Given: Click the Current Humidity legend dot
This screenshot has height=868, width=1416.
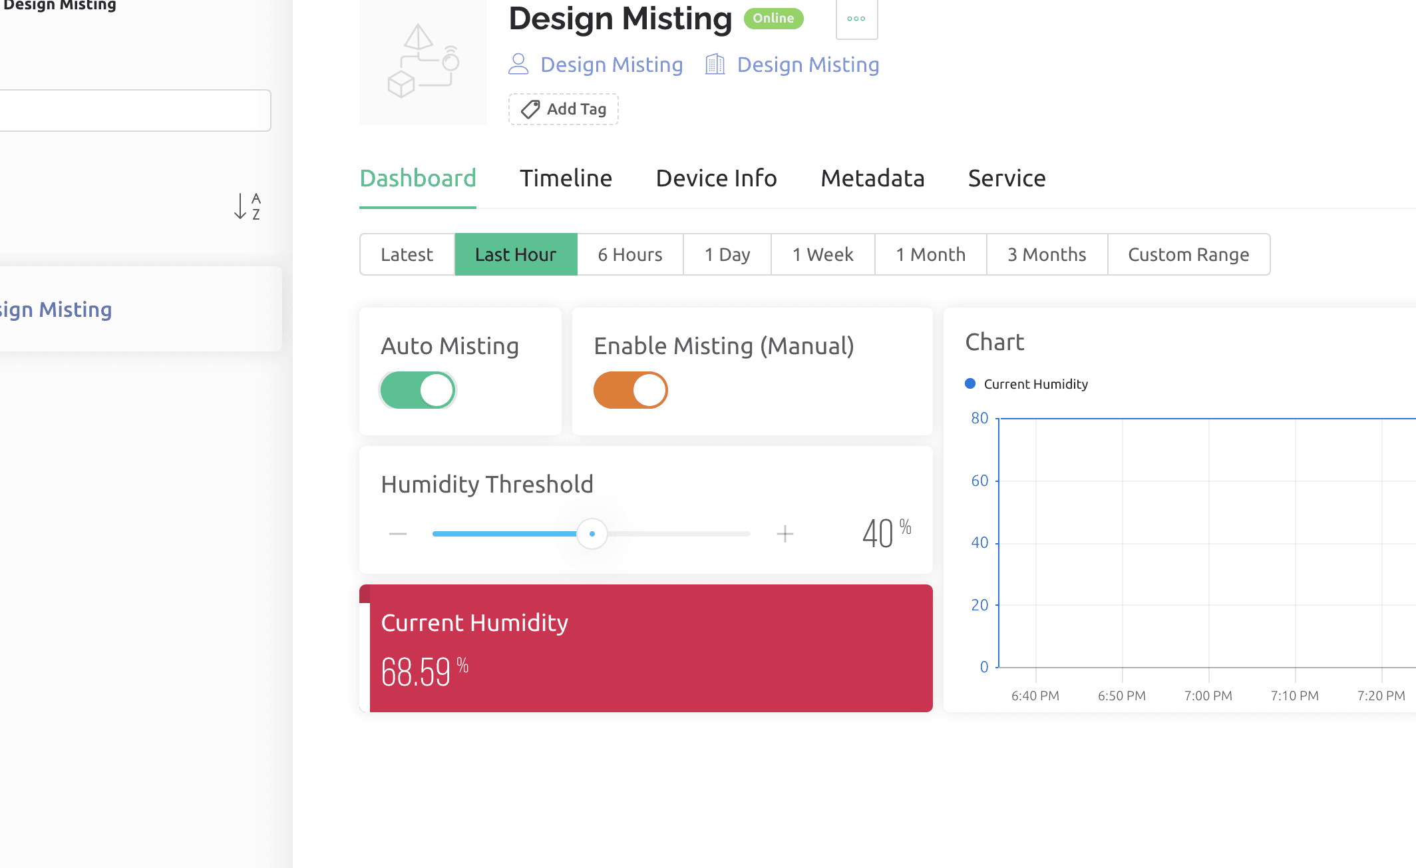Looking at the screenshot, I should 970,384.
